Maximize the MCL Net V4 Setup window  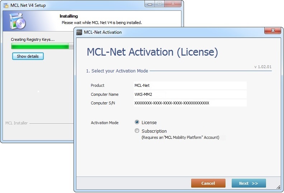159,4
